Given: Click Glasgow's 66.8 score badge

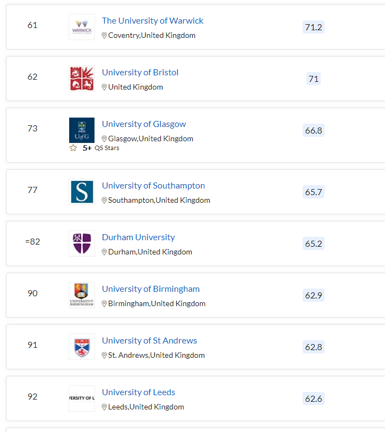Looking at the screenshot, I should click(313, 130).
